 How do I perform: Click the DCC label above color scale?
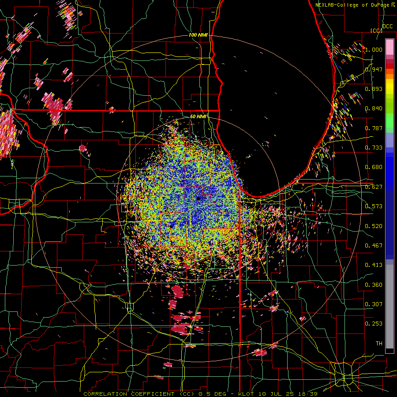[x=387, y=26]
